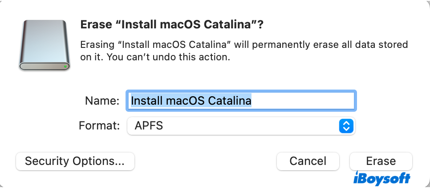Screen dimensions: 430x188
Task: Click the "Name:" label
Action: point(102,101)
